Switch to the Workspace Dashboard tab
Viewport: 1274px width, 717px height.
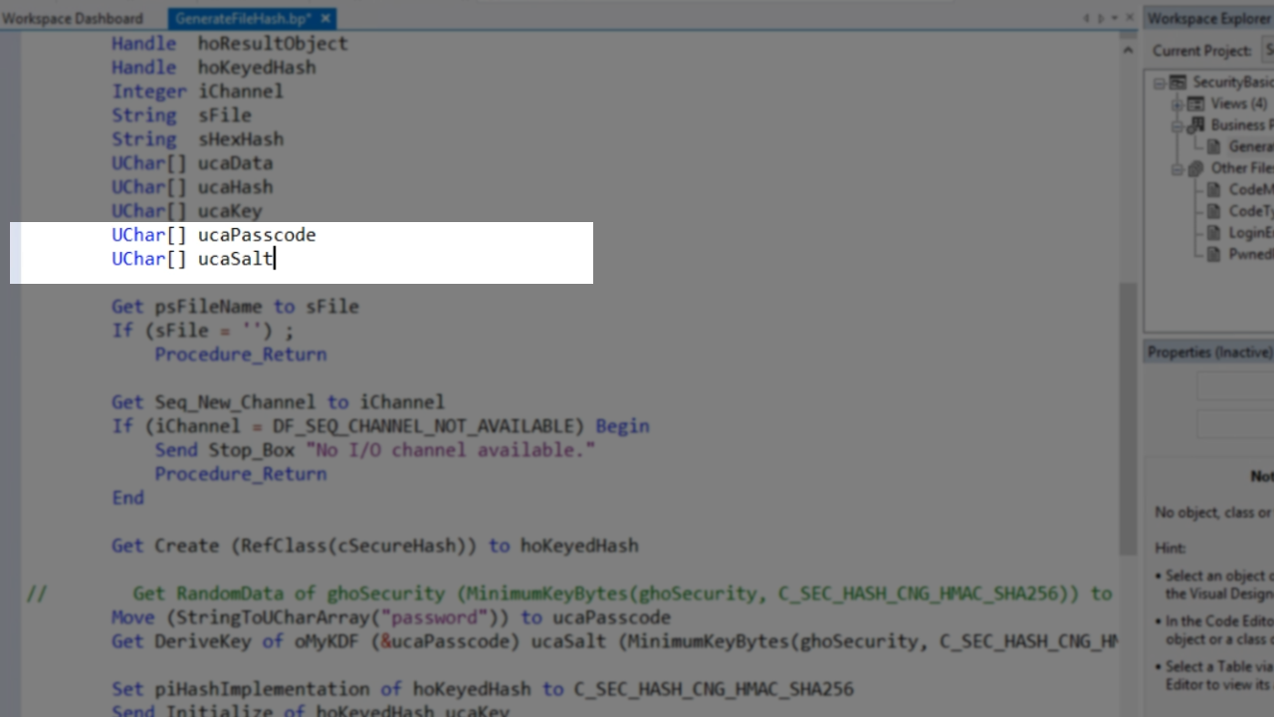pos(73,18)
